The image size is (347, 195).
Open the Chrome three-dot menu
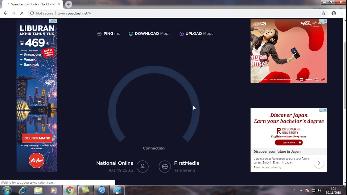point(342,13)
